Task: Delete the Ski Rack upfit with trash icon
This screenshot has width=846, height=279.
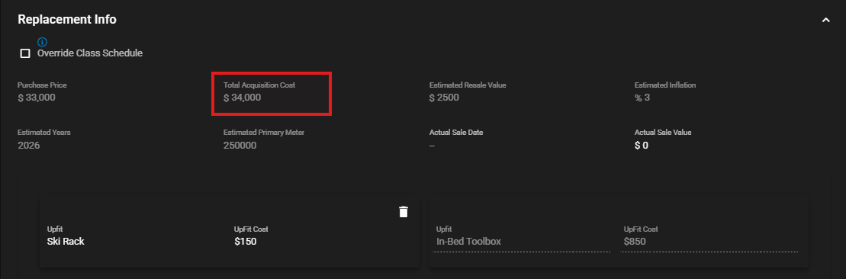Action: point(403,212)
